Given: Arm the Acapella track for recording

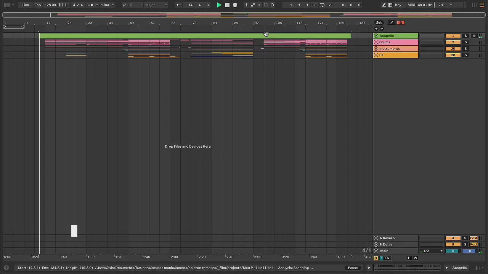Looking at the screenshot, I should pyautogui.click(x=474, y=36).
